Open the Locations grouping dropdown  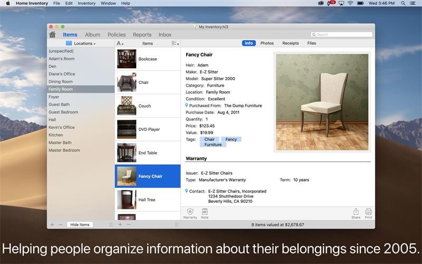click(x=84, y=43)
